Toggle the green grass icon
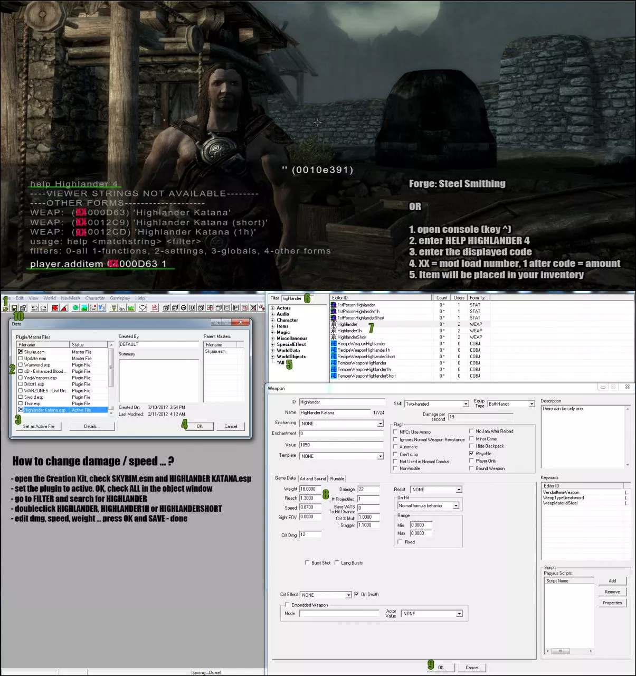 pyautogui.click(x=131, y=308)
